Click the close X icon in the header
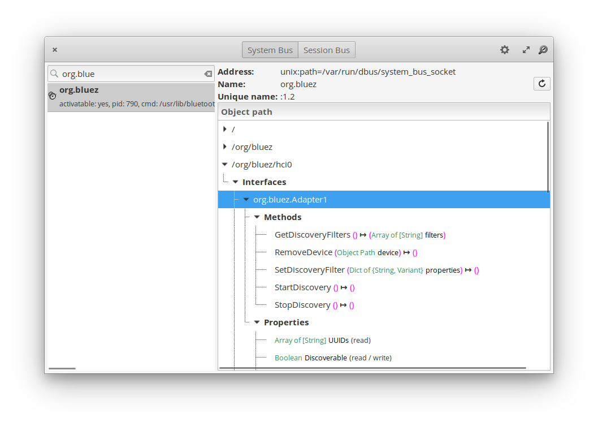 [54, 50]
